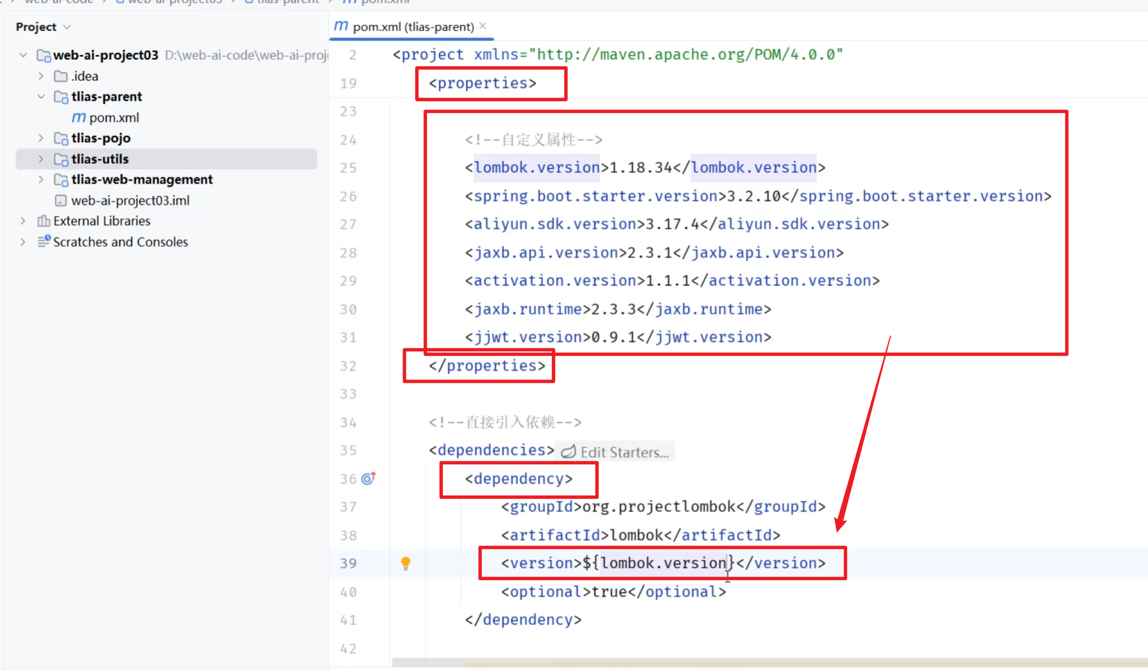1148x671 pixels.
Task: Collapse the tlias-parent module node
Action: click(41, 97)
